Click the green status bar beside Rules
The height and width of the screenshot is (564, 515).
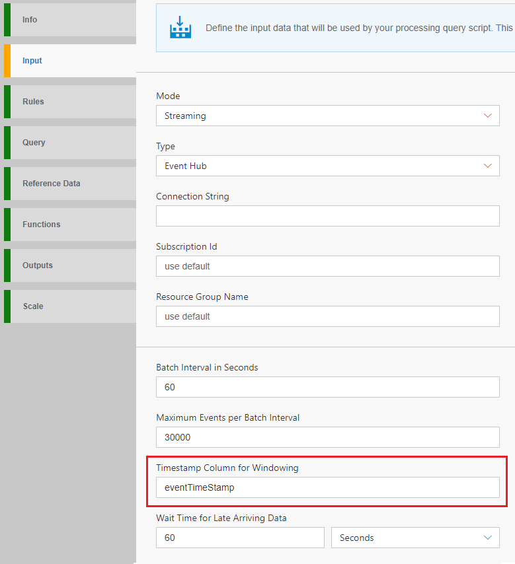(x=7, y=102)
